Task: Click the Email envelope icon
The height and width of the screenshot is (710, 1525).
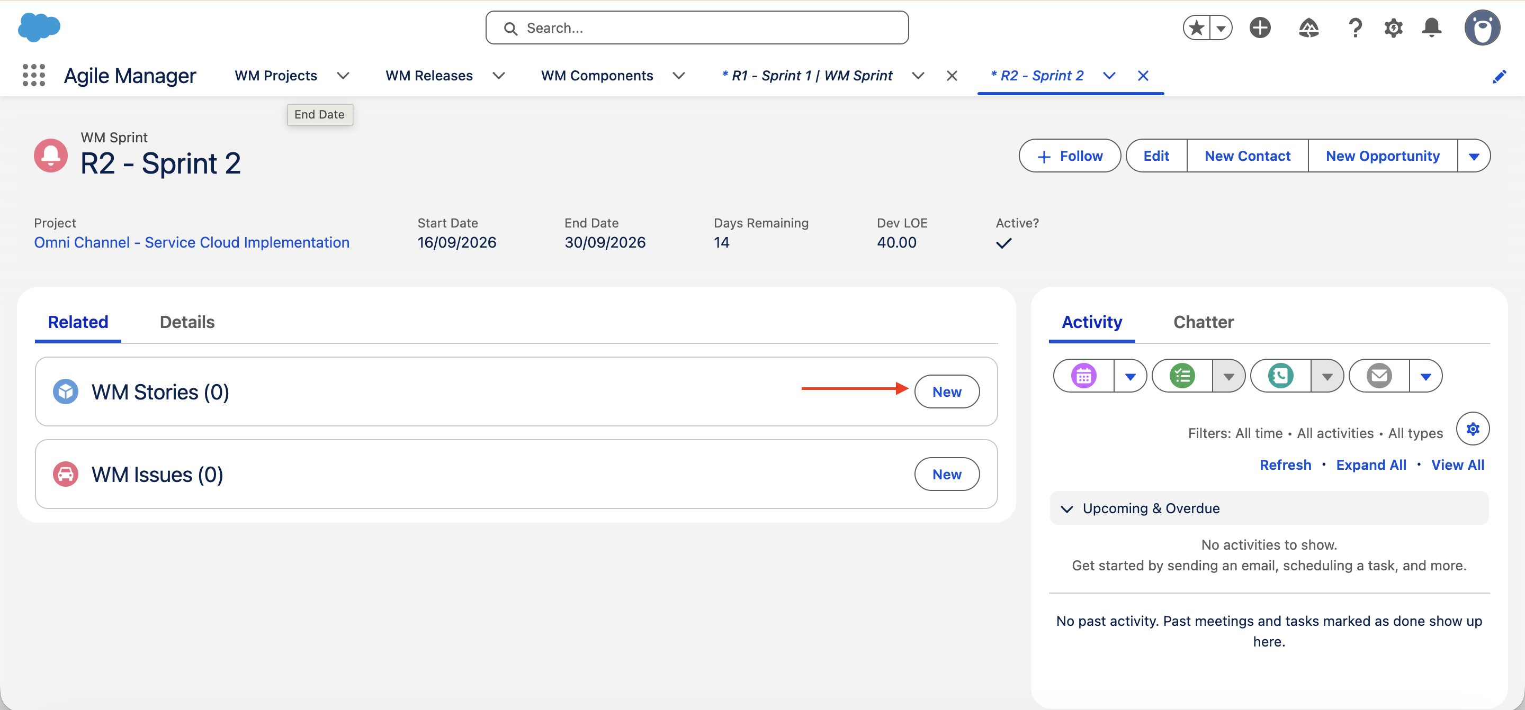Action: coord(1379,376)
